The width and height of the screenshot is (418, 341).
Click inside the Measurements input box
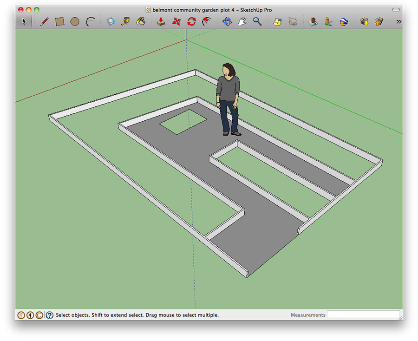coord(363,315)
